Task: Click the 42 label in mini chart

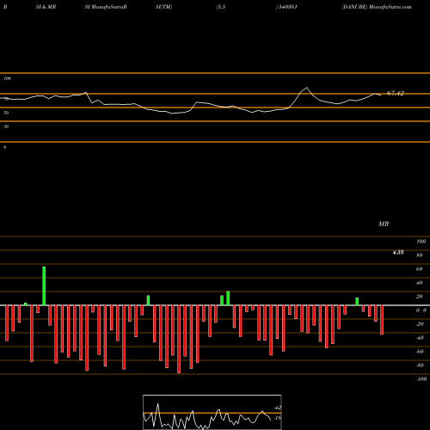Action: (x=278, y=408)
